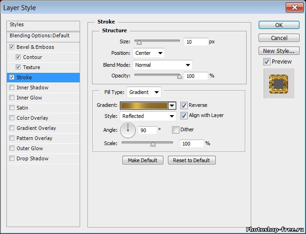306x234 pixels.
Task: Click the style preview thumbnail
Action: [x=278, y=83]
